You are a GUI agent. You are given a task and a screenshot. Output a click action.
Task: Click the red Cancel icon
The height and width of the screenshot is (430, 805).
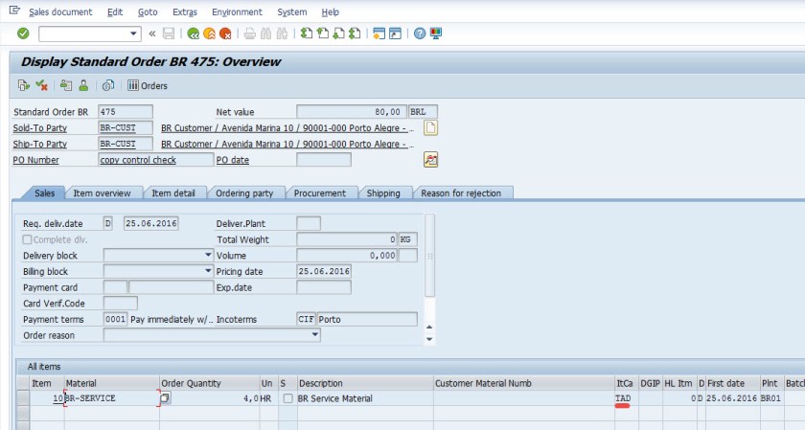coord(225,34)
